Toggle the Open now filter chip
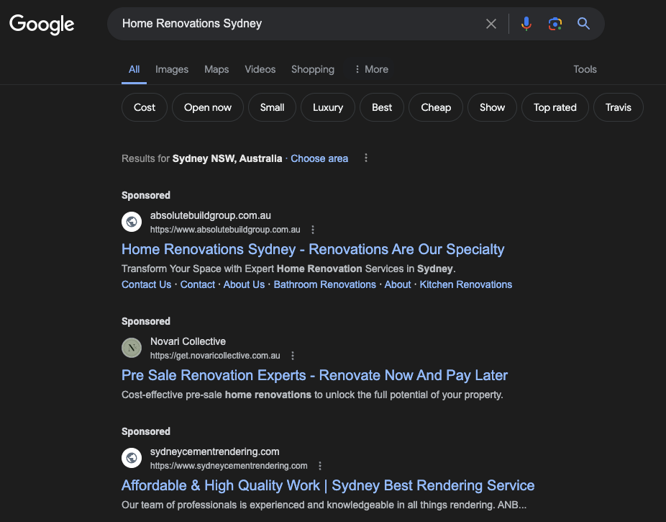Screen dimensions: 666x522 (x=208, y=107)
